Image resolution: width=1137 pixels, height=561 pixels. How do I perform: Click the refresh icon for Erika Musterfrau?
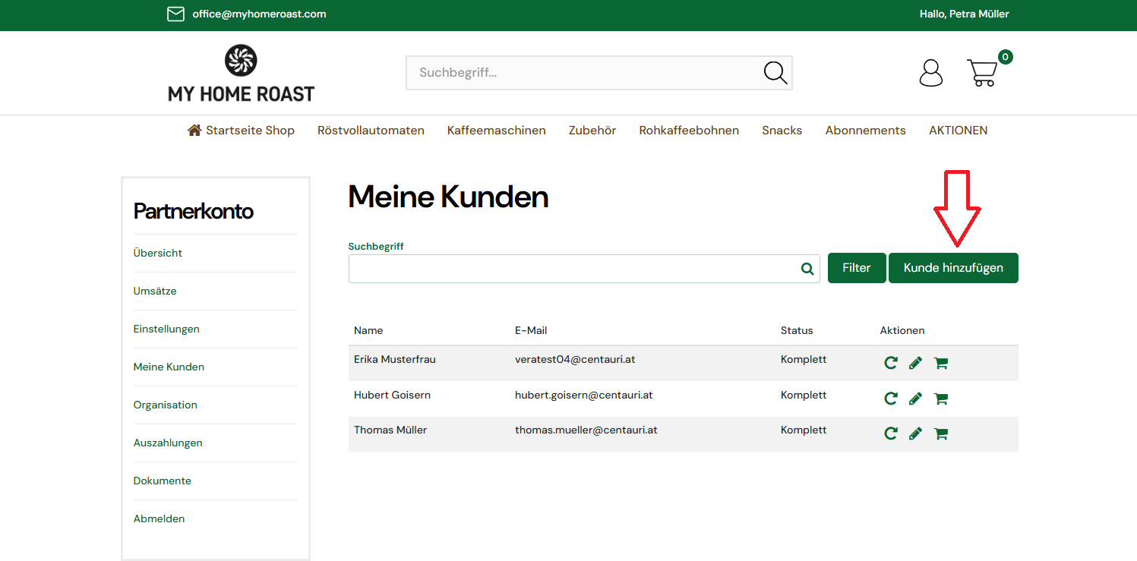pos(891,363)
